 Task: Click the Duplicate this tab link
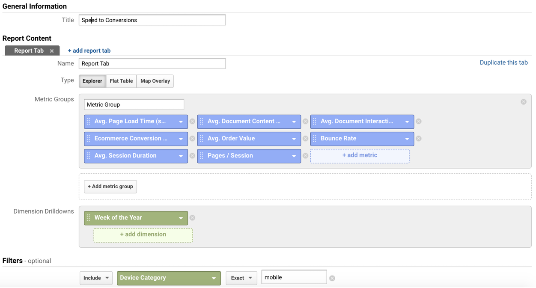pyautogui.click(x=503, y=62)
